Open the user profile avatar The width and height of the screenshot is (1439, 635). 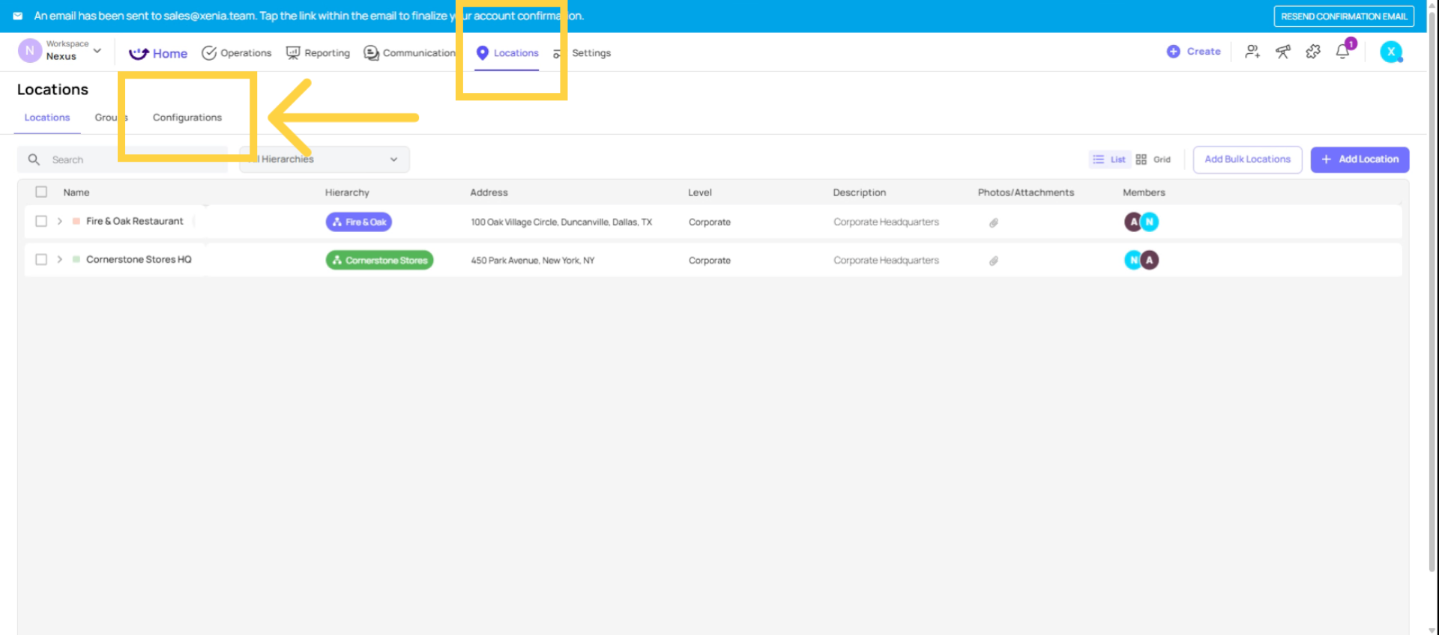[x=1391, y=52]
